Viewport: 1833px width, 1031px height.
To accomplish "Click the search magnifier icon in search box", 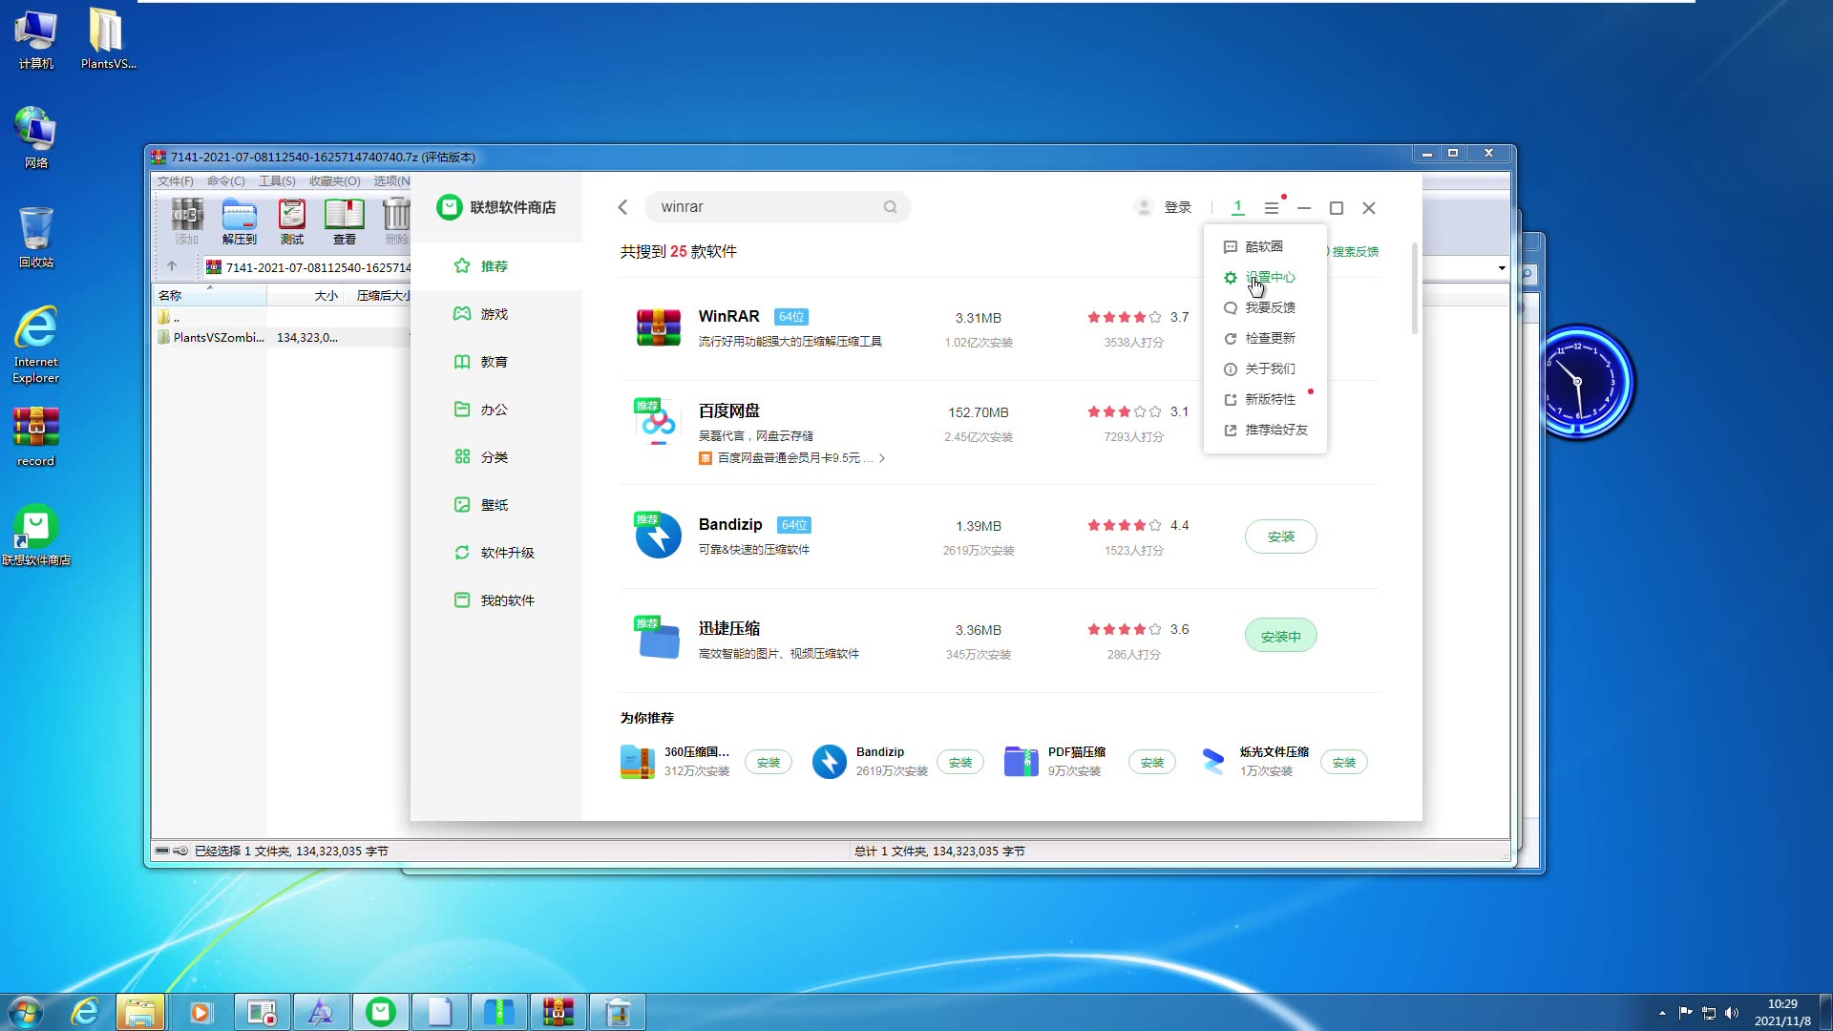I will coord(890,207).
